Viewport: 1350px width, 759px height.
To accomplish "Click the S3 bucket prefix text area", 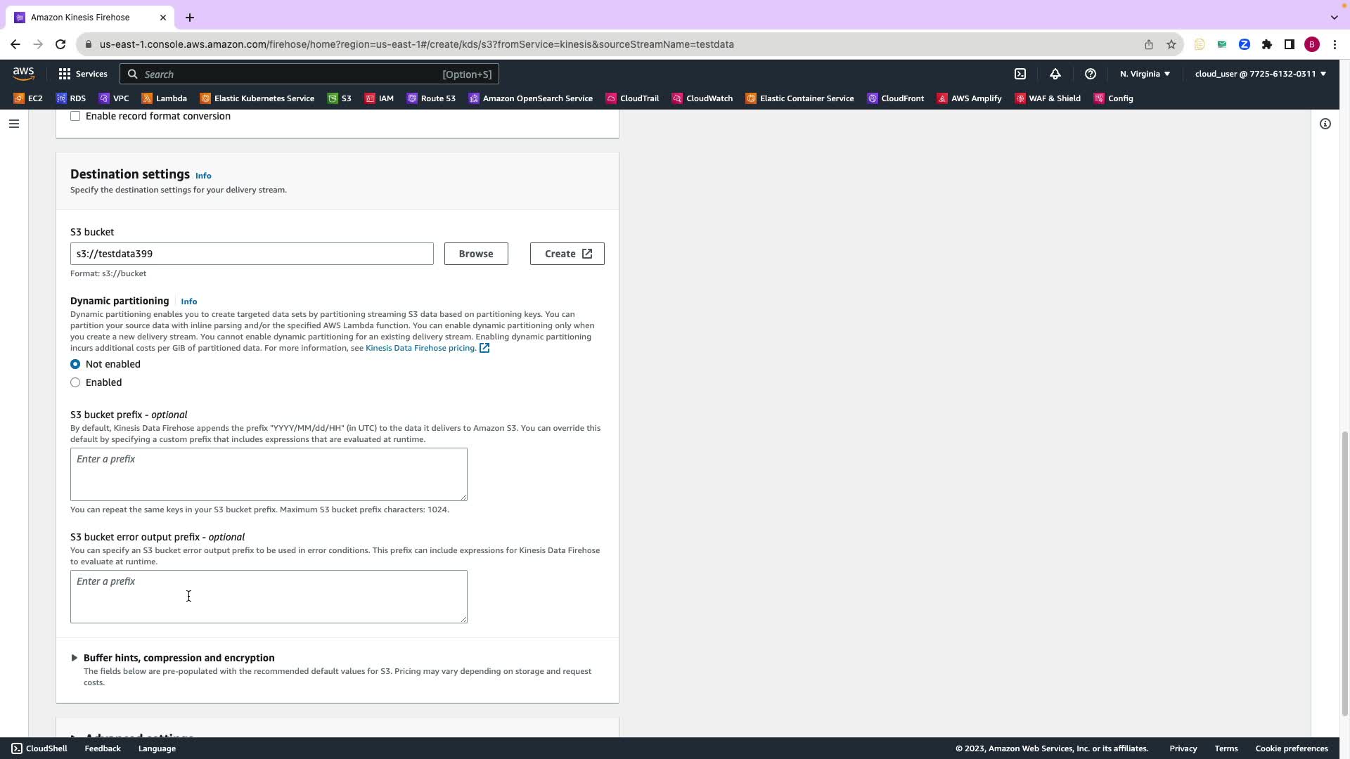I will pos(269,474).
